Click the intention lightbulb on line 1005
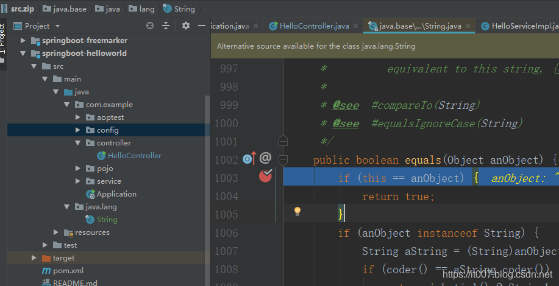 (297, 211)
